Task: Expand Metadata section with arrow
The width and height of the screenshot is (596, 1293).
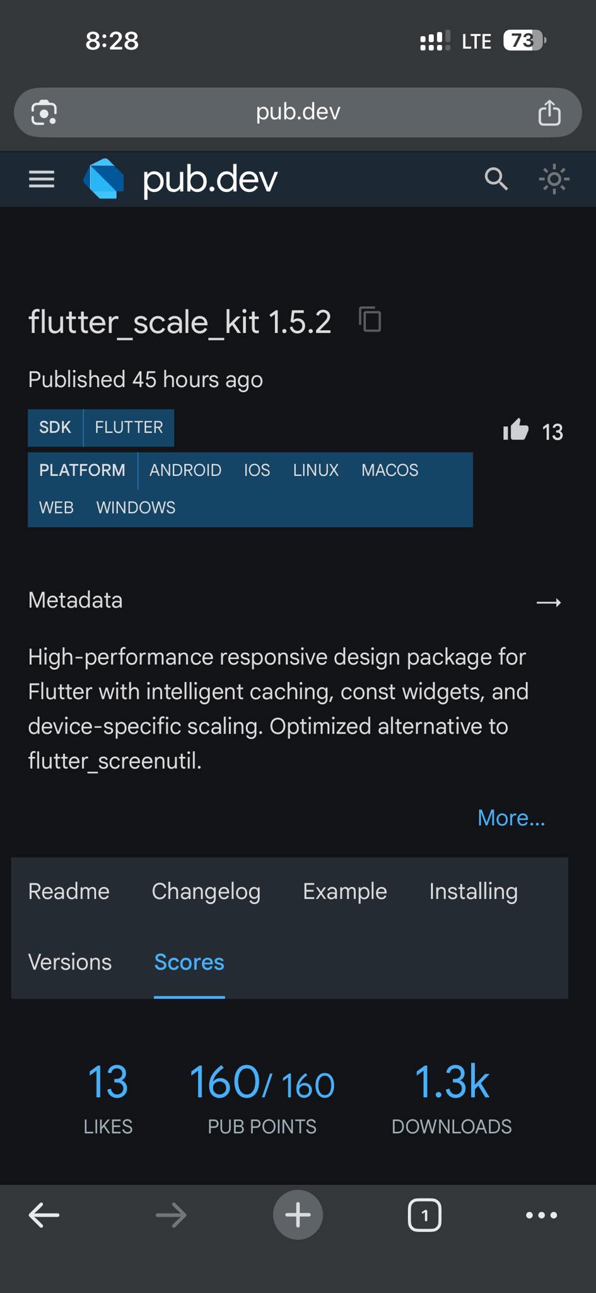Action: coord(549,602)
